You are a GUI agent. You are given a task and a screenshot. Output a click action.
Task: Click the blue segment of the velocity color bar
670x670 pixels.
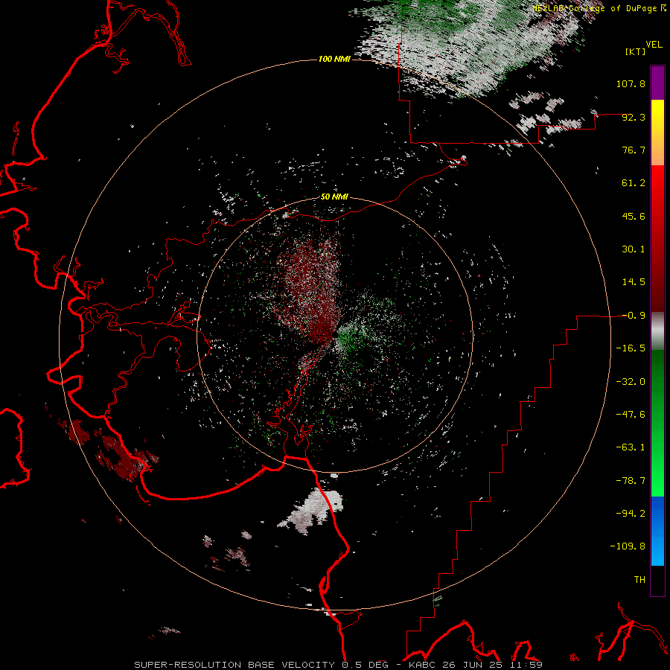tap(657, 531)
